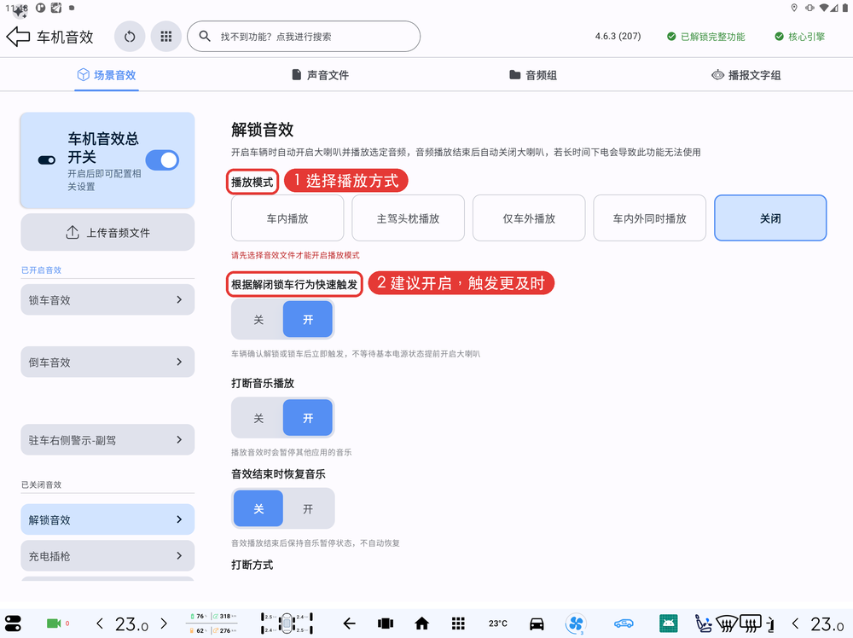The image size is (853, 638).
Task: Open recent apps icon in bottom bar
Action: click(386, 623)
